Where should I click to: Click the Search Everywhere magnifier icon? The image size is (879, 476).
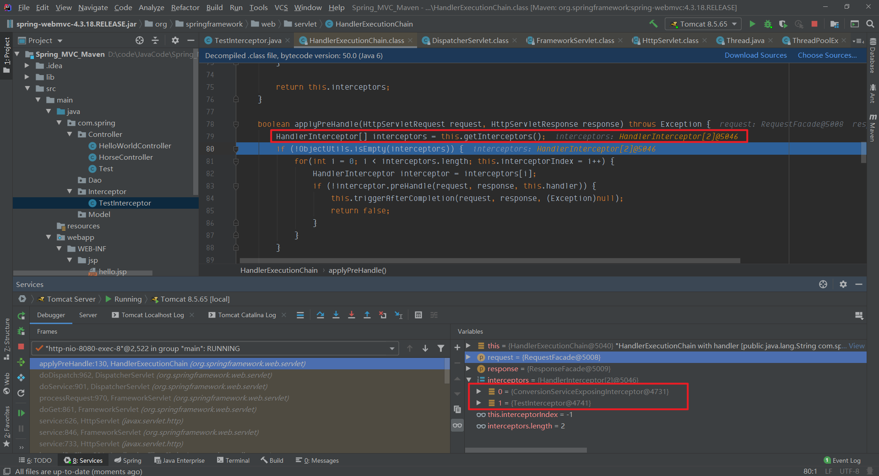870,24
